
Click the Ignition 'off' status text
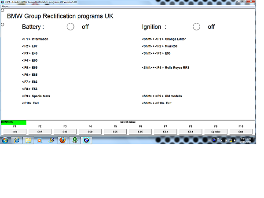point(211,27)
